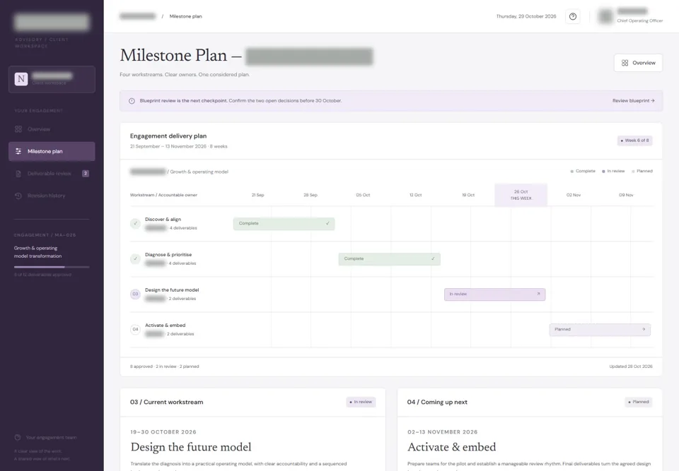Click the user avatar at top right

tap(605, 16)
